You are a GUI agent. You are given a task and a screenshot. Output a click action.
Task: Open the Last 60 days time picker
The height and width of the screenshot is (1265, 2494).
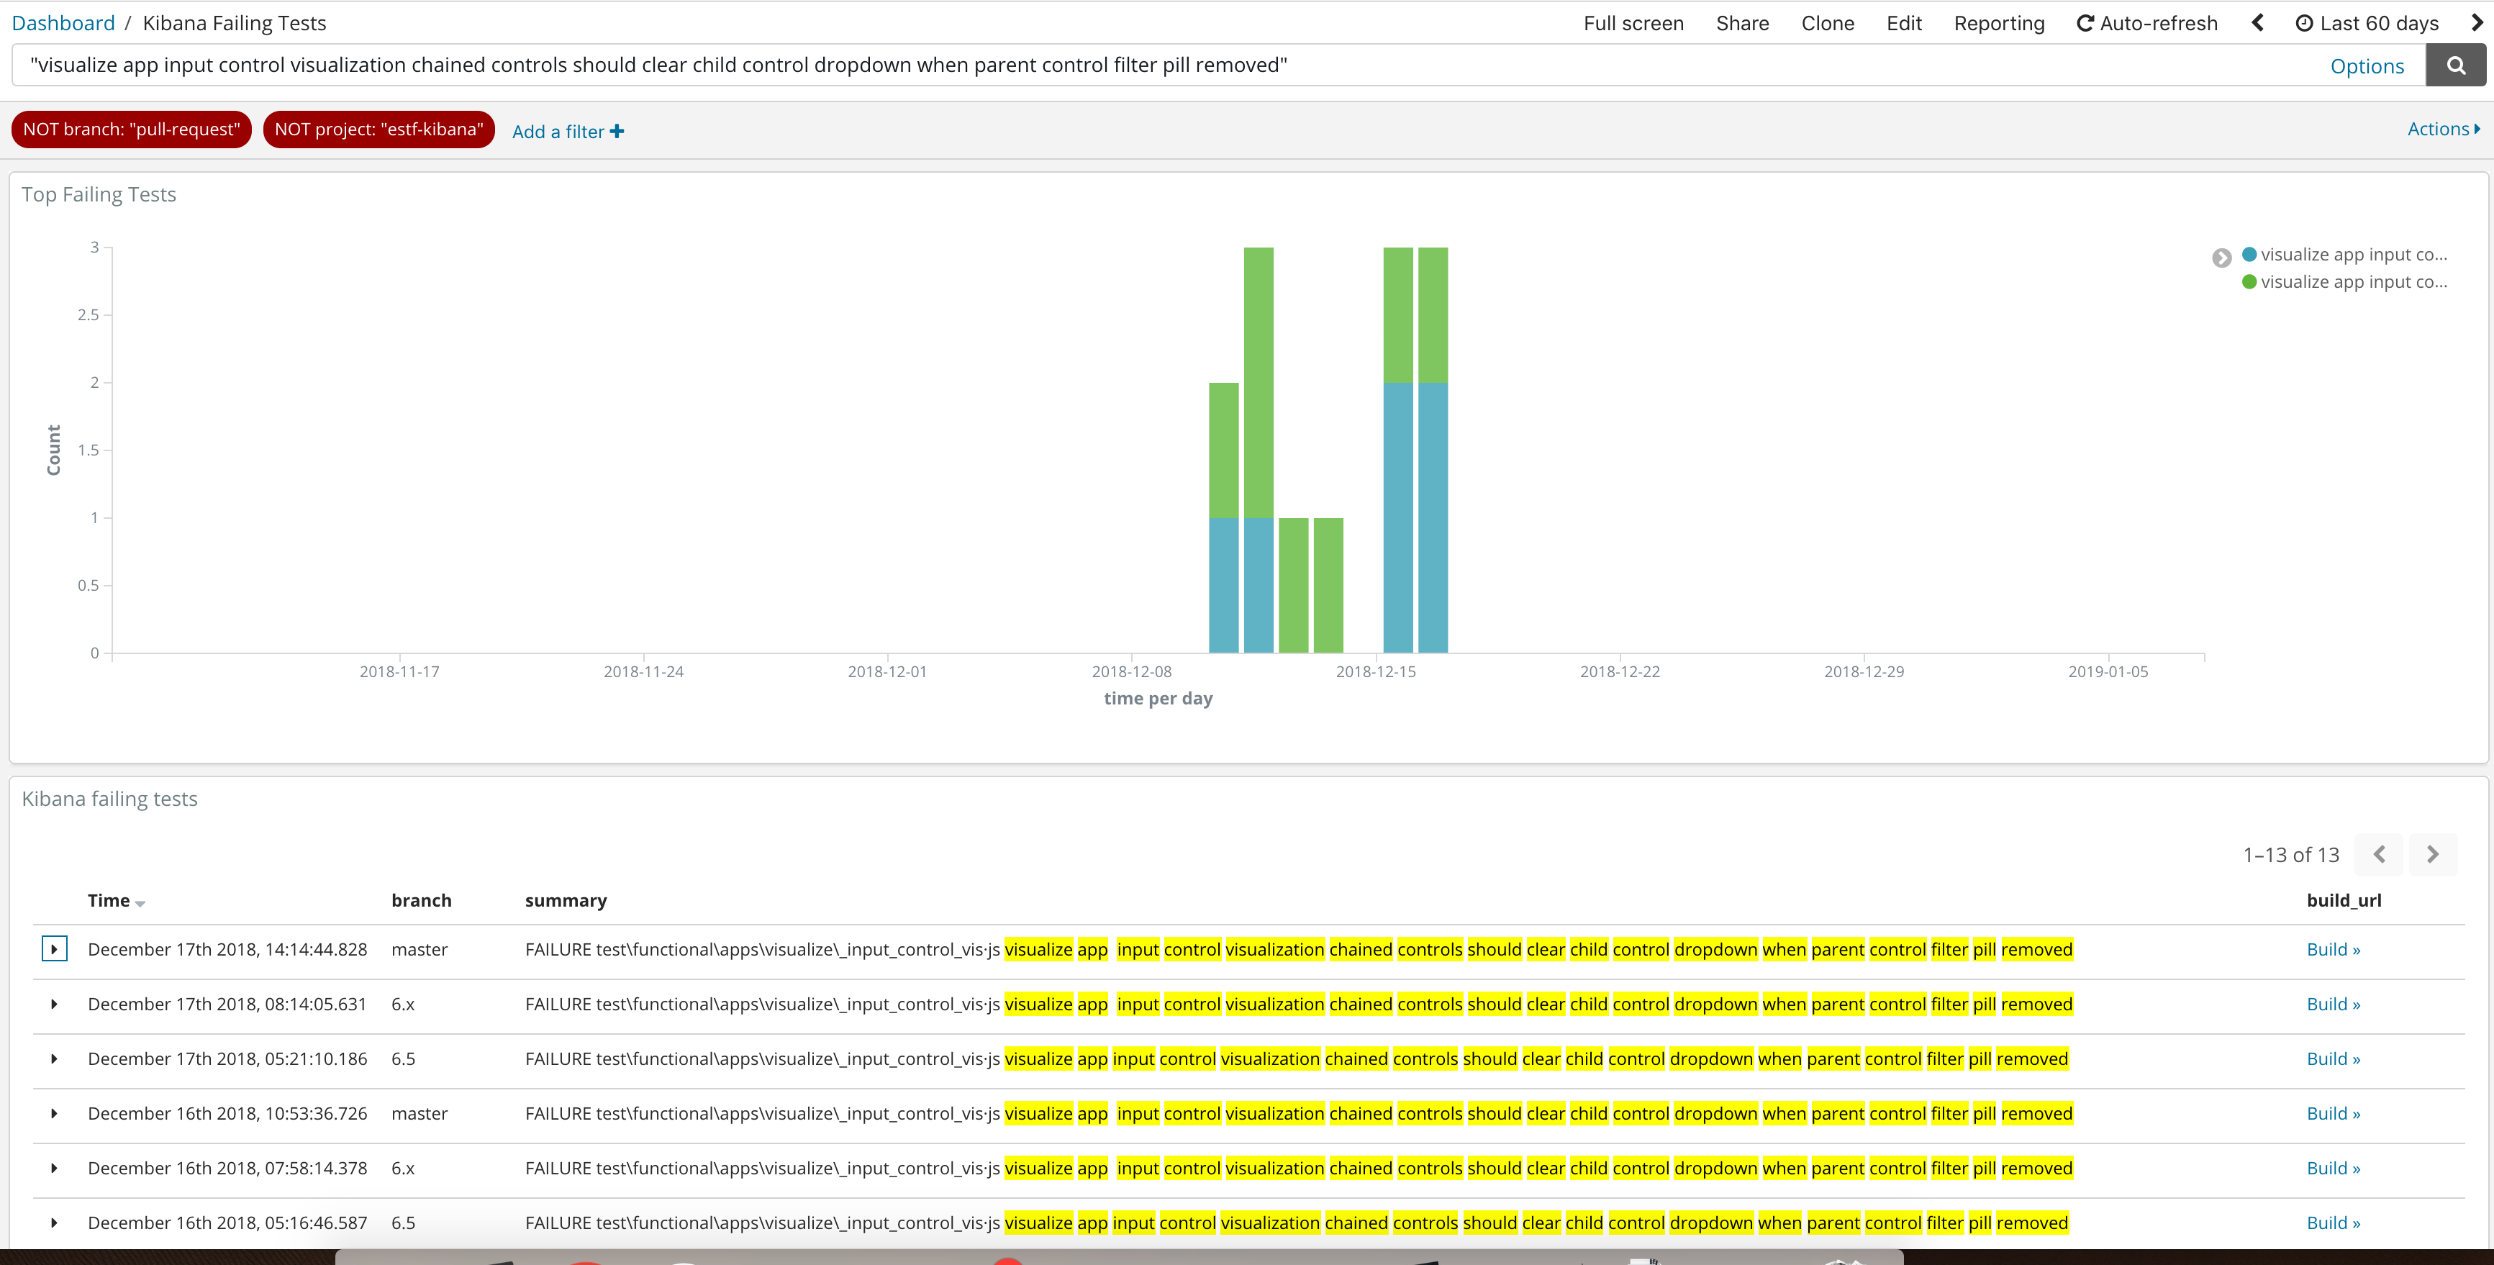point(2367,23)
